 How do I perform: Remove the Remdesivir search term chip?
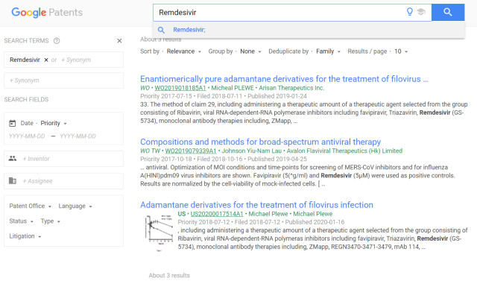point(46,60)
